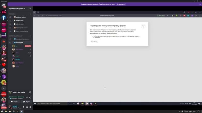Viewport: 202px width, 113px height.
Task: Open the site reviews counter
Action: coord(161,15)
